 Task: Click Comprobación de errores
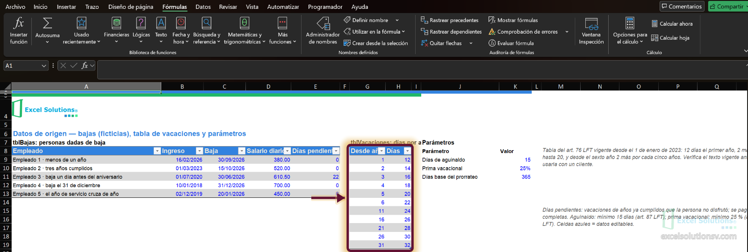coord(523,32)
